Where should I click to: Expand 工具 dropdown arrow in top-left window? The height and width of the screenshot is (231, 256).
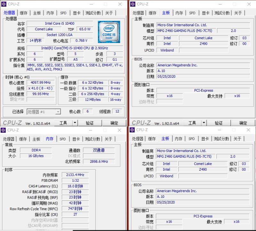pyautogui.click(x=75, y=123)
